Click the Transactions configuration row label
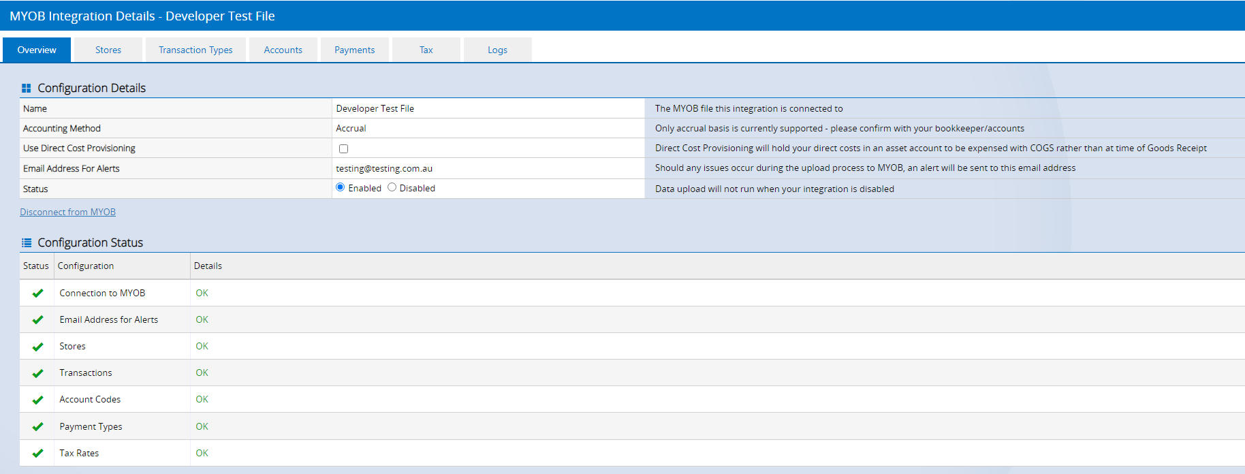Screen dimensions: 1245x474 (85, 373)
